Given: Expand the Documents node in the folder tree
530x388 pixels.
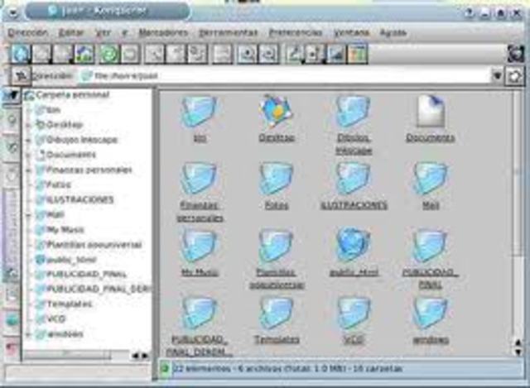Looking at the screenshot, I should (29, 155).
